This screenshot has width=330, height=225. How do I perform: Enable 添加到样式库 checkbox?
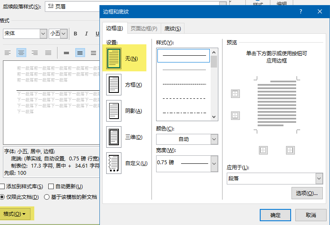click(2, 186)
